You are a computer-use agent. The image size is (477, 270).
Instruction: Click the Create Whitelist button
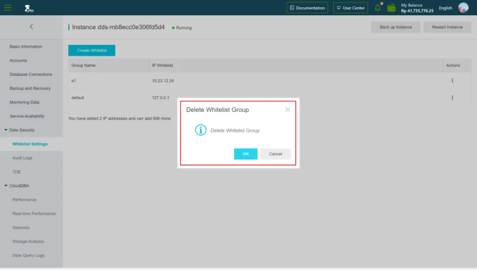[92, 50]
